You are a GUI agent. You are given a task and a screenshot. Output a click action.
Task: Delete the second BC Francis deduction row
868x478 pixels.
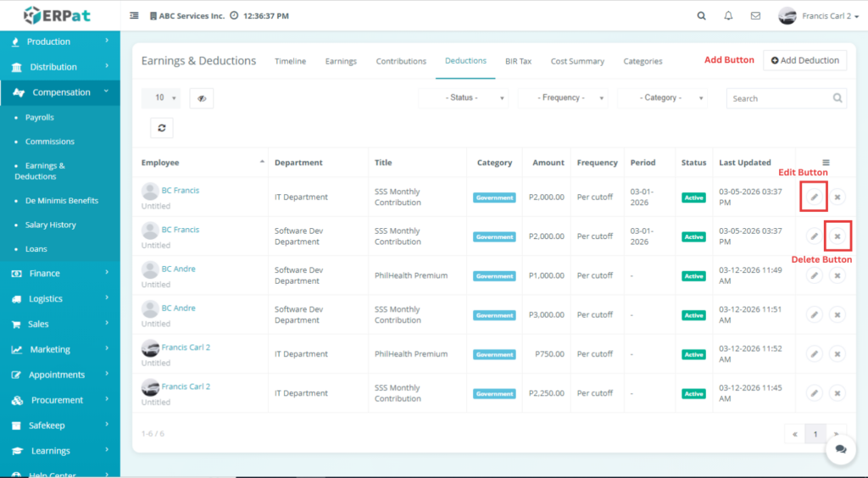837,236
